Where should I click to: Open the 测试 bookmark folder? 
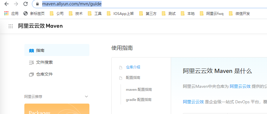tap(169, 13)
